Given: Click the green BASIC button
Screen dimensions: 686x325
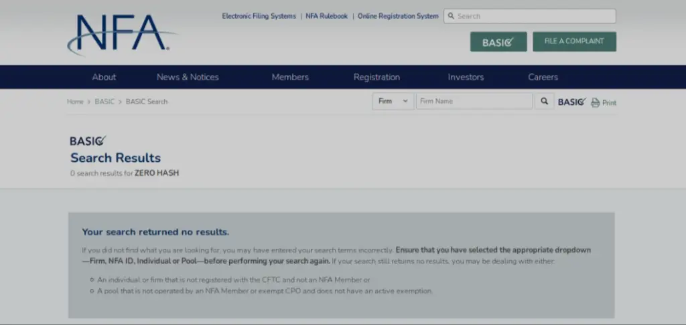Looking at the screenshot, I should (498, 42).
